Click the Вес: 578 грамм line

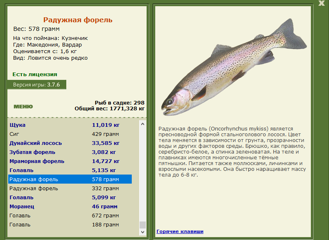click(37, 29)
